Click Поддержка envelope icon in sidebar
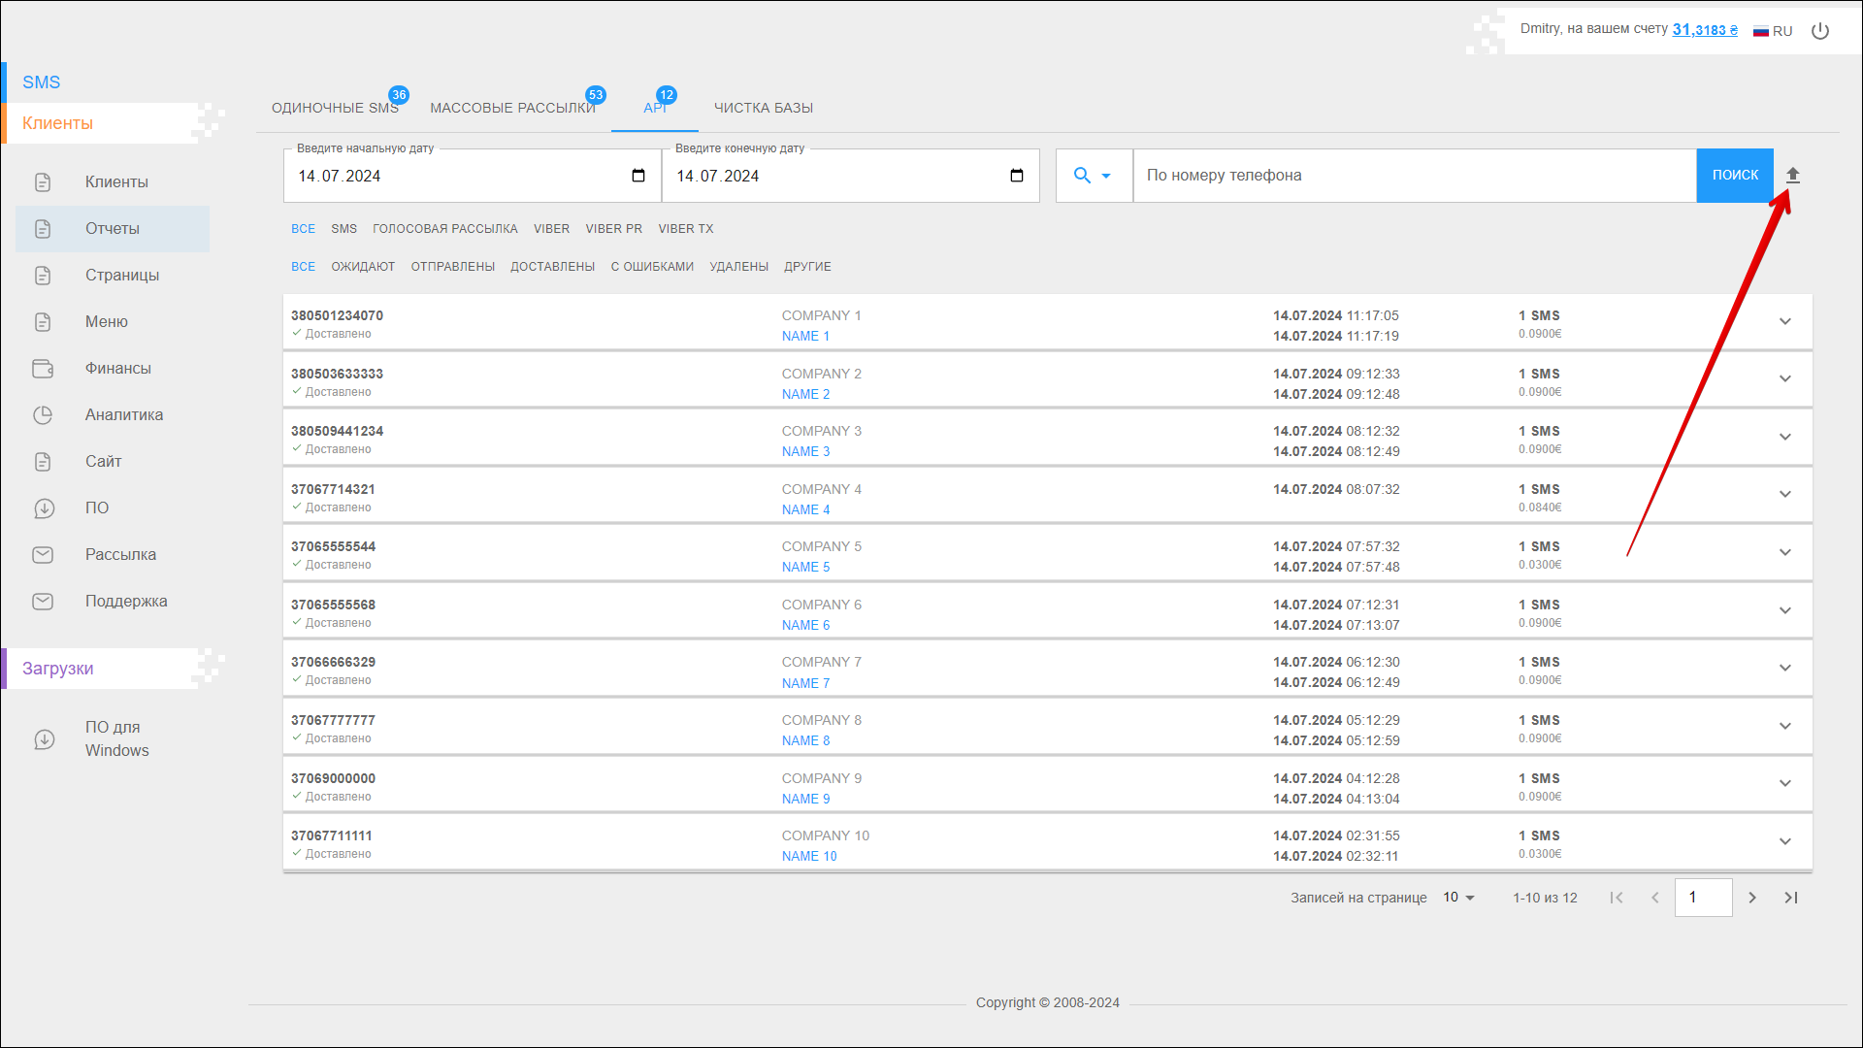1863x1048 pixels. [x=43, y=602]
